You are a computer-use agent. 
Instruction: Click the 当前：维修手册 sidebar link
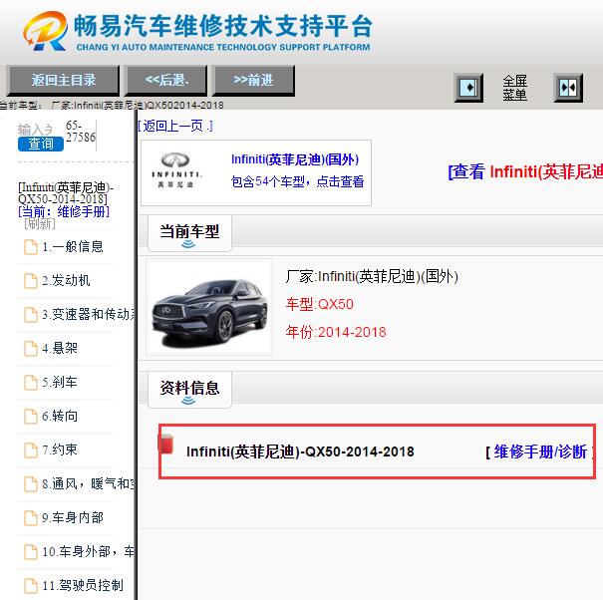pos(64,211)
